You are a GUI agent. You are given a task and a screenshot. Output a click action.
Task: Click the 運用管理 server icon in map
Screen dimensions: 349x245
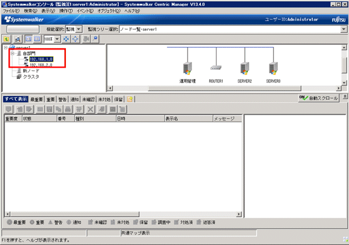[x=187, y=69]
